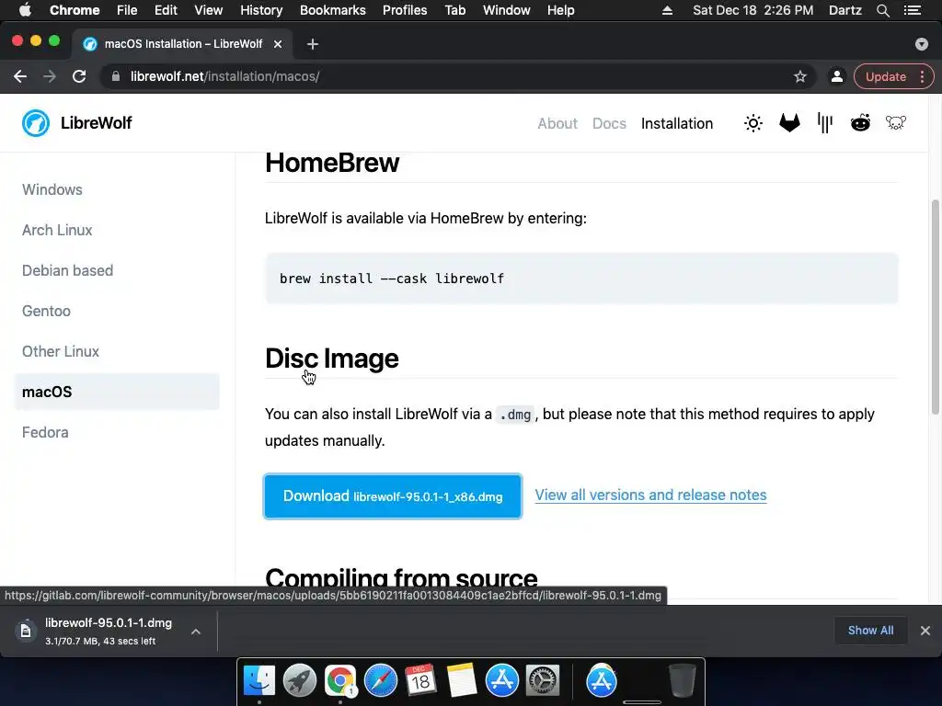Viewport: 942px width, 706px height.
Task: Open the Edit menu
Action: click(x=166, y=10)
